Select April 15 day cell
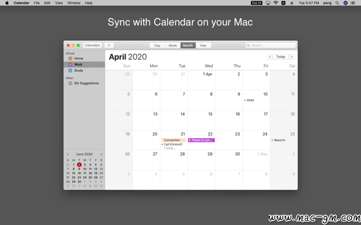 click(x=201, y=120)
